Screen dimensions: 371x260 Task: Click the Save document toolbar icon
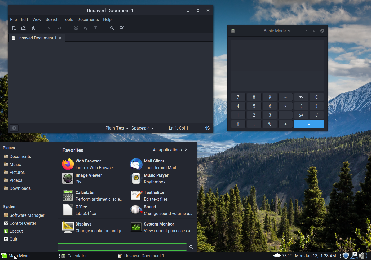[x=33, y=28]
